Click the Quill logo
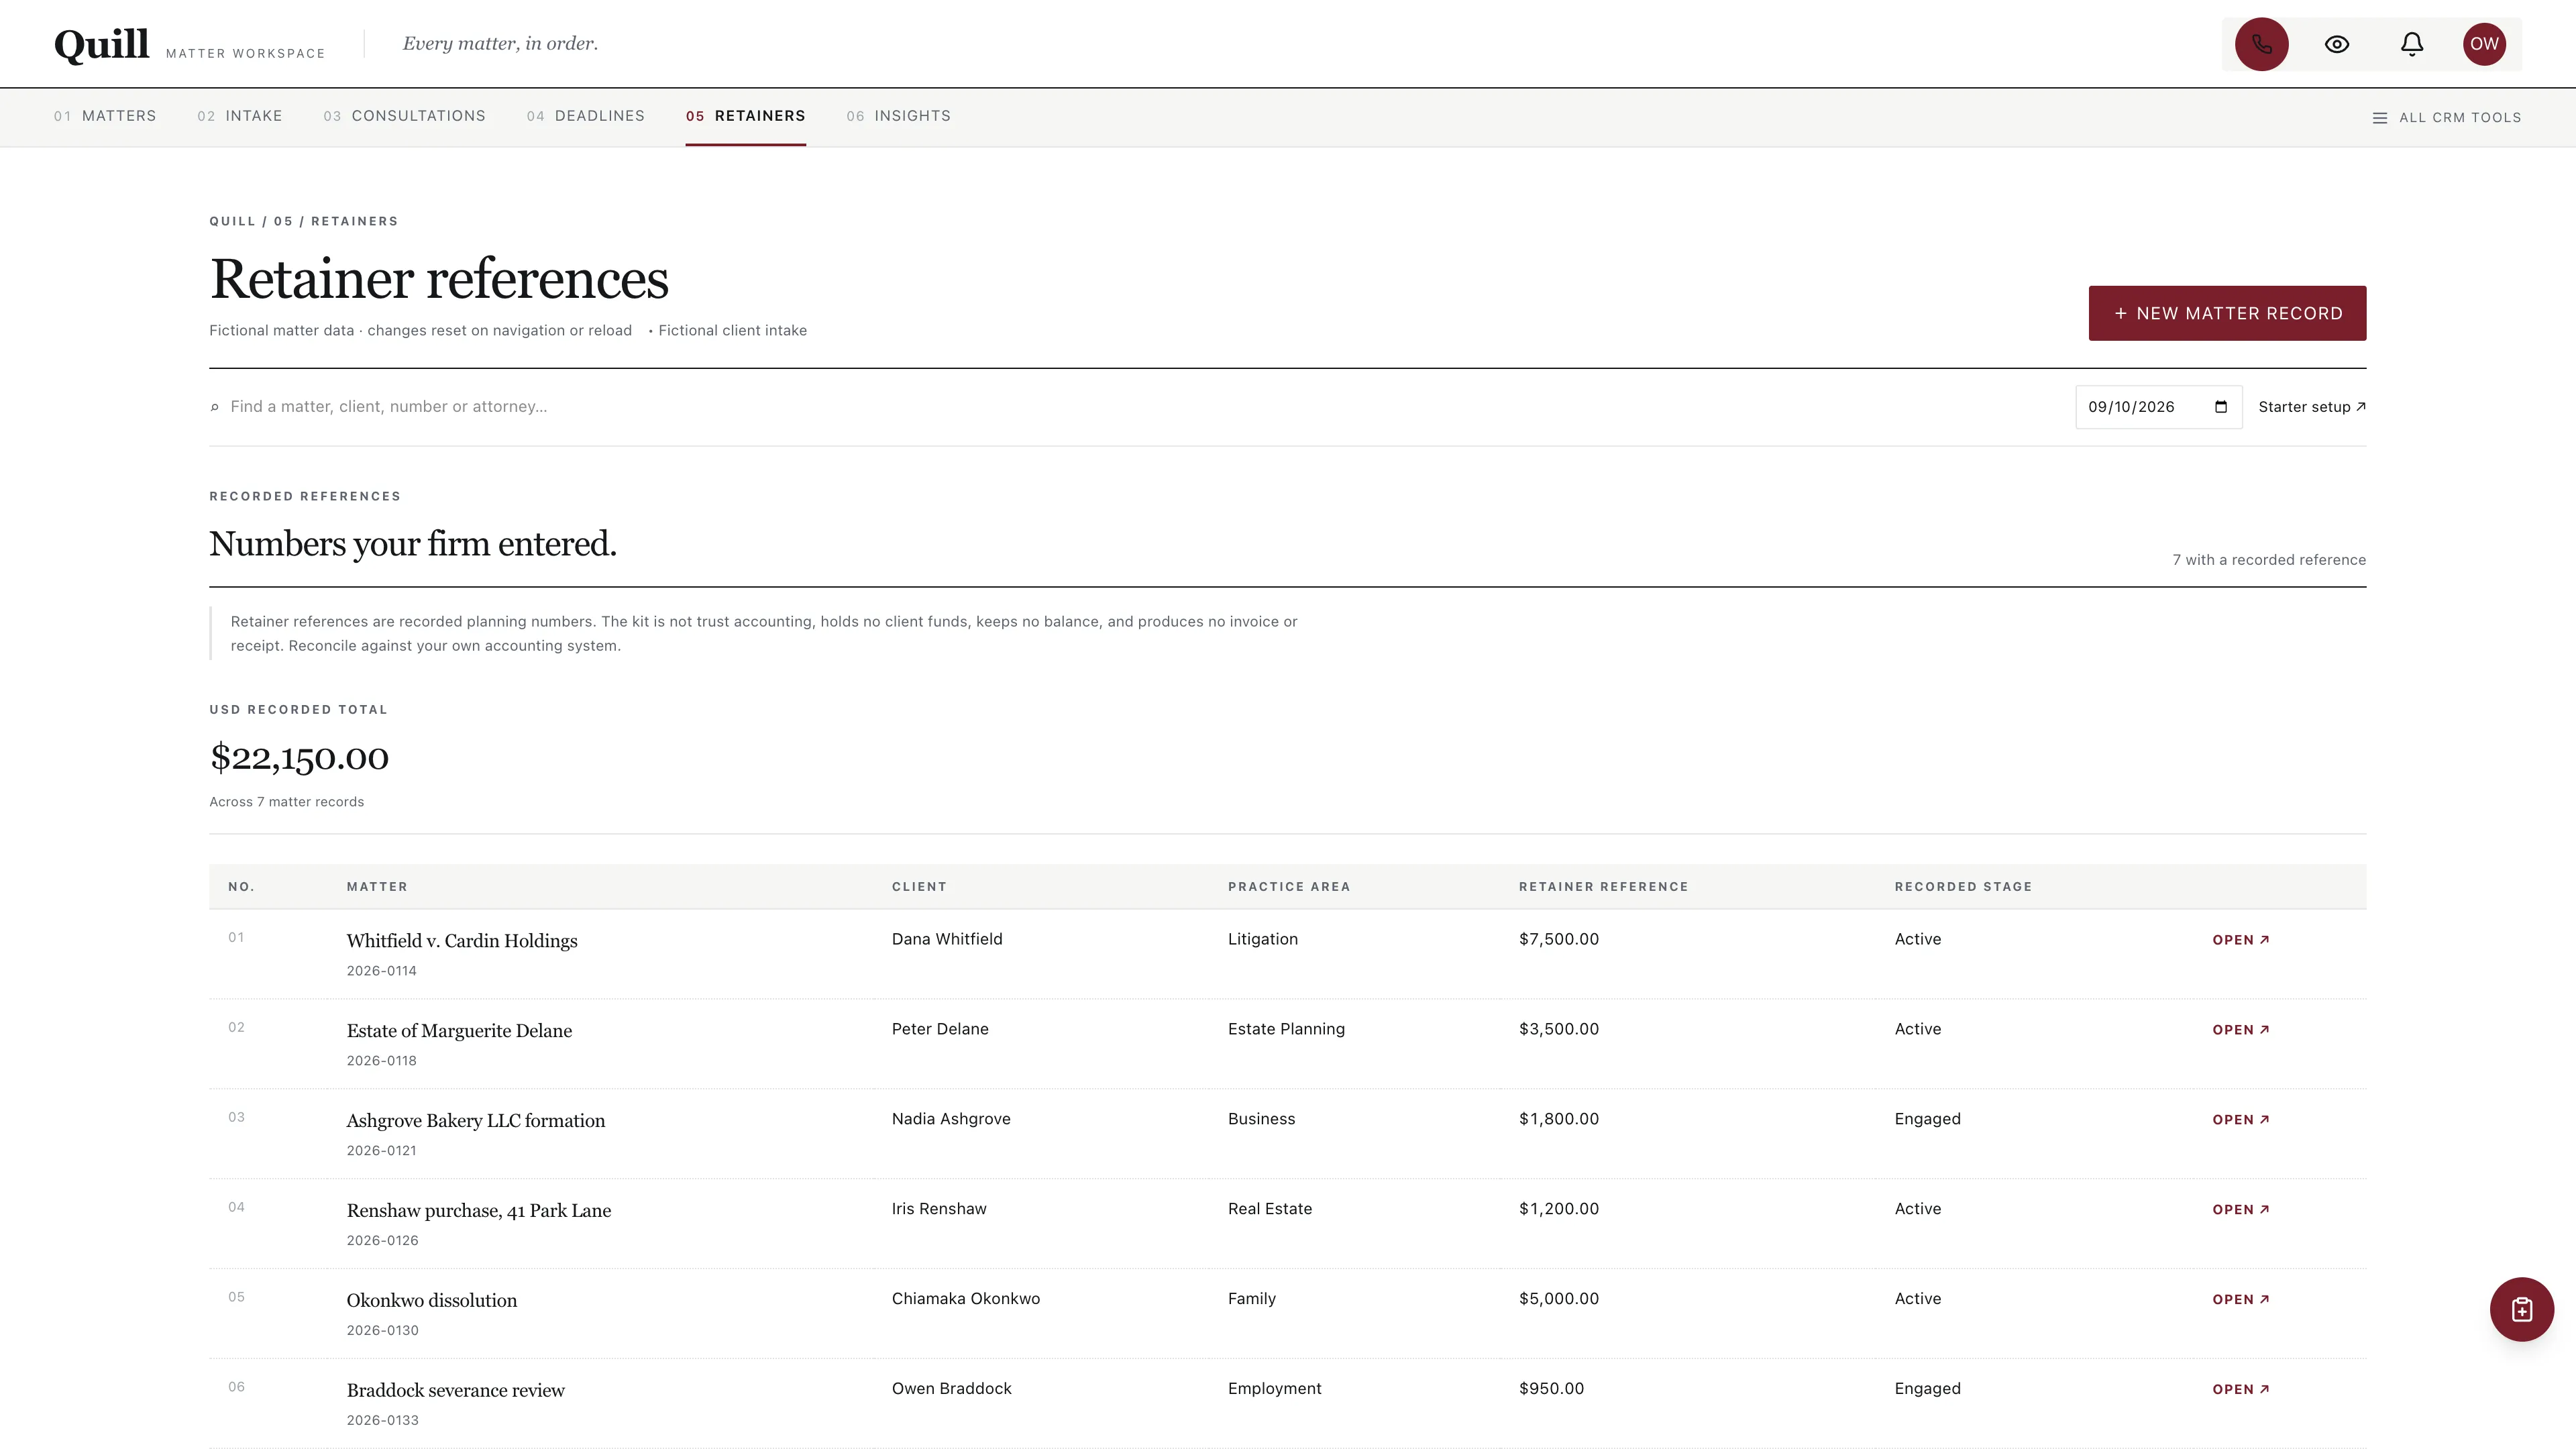This screenshot has height=1449, width=2576. pos(101,44)
